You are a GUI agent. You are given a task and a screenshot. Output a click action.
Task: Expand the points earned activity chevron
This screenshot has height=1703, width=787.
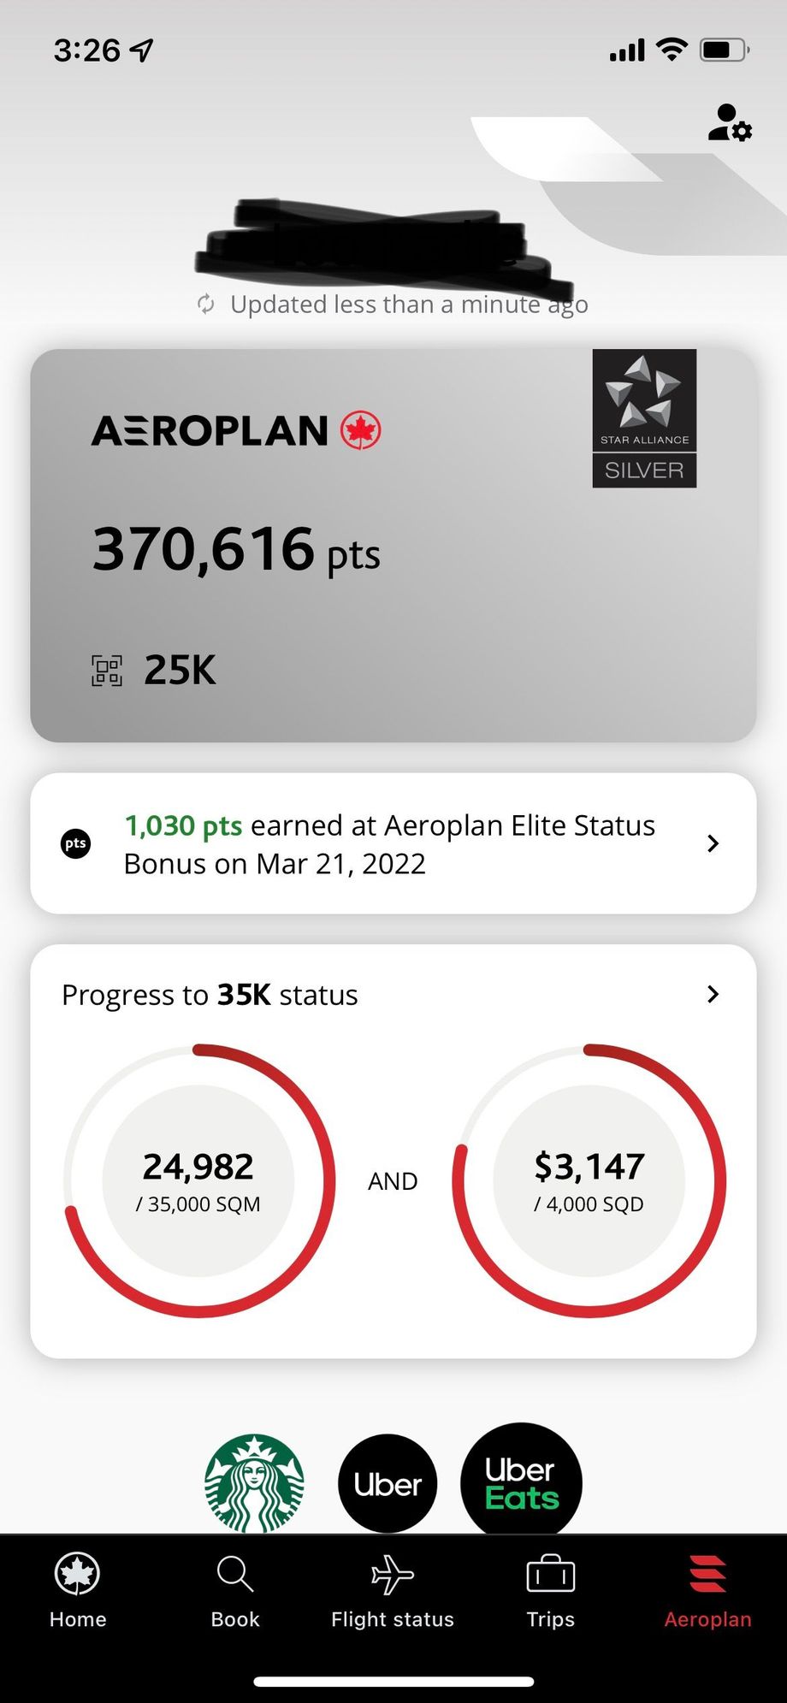coord(713,844)
